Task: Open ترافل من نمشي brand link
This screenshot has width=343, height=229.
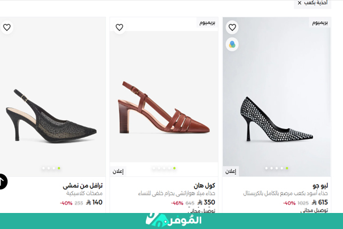Action: (83, 185)
